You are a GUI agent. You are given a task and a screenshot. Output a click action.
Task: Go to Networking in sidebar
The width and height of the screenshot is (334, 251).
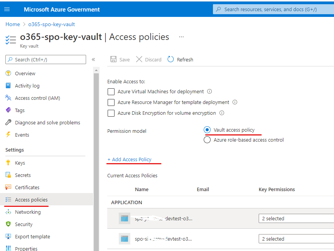coord(28,212)
